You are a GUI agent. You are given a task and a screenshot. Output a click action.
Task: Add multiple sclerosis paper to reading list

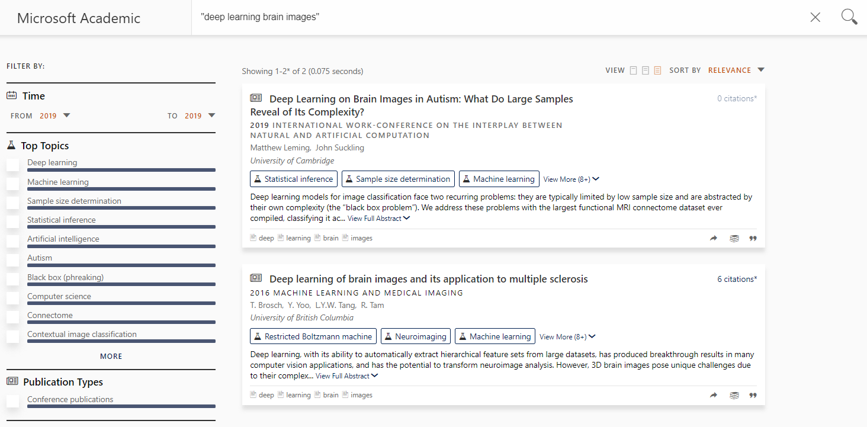pyautogui.click(x=734, y=395)
